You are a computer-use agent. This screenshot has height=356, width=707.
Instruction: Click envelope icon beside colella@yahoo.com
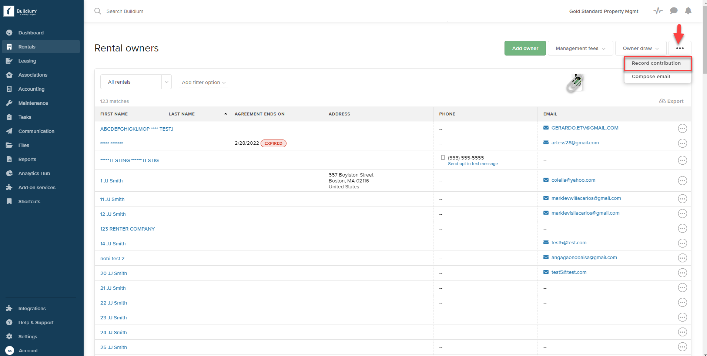click(x=546, y=180)
